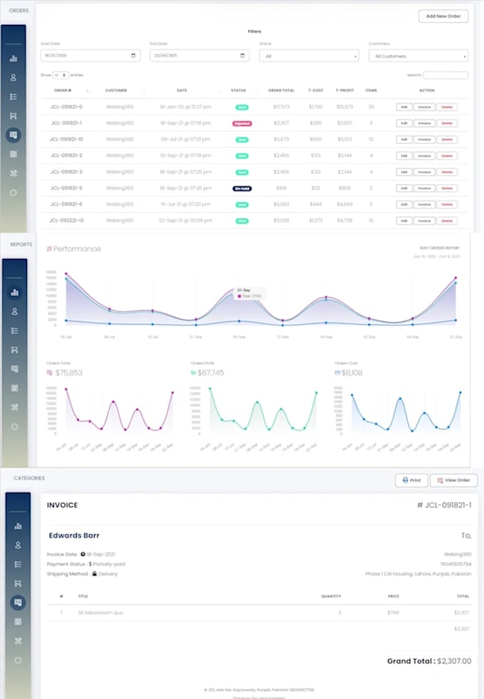Click the T-PROFIT column header
The width and height of the screenshot is (484, 699).
tap(344, 90)
